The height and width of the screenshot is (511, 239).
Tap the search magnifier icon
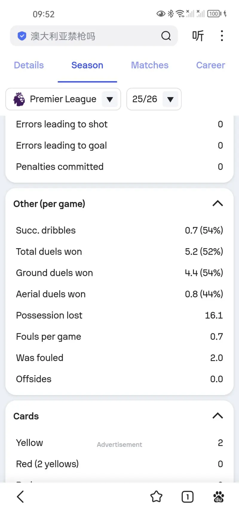(x=166, y=36)
